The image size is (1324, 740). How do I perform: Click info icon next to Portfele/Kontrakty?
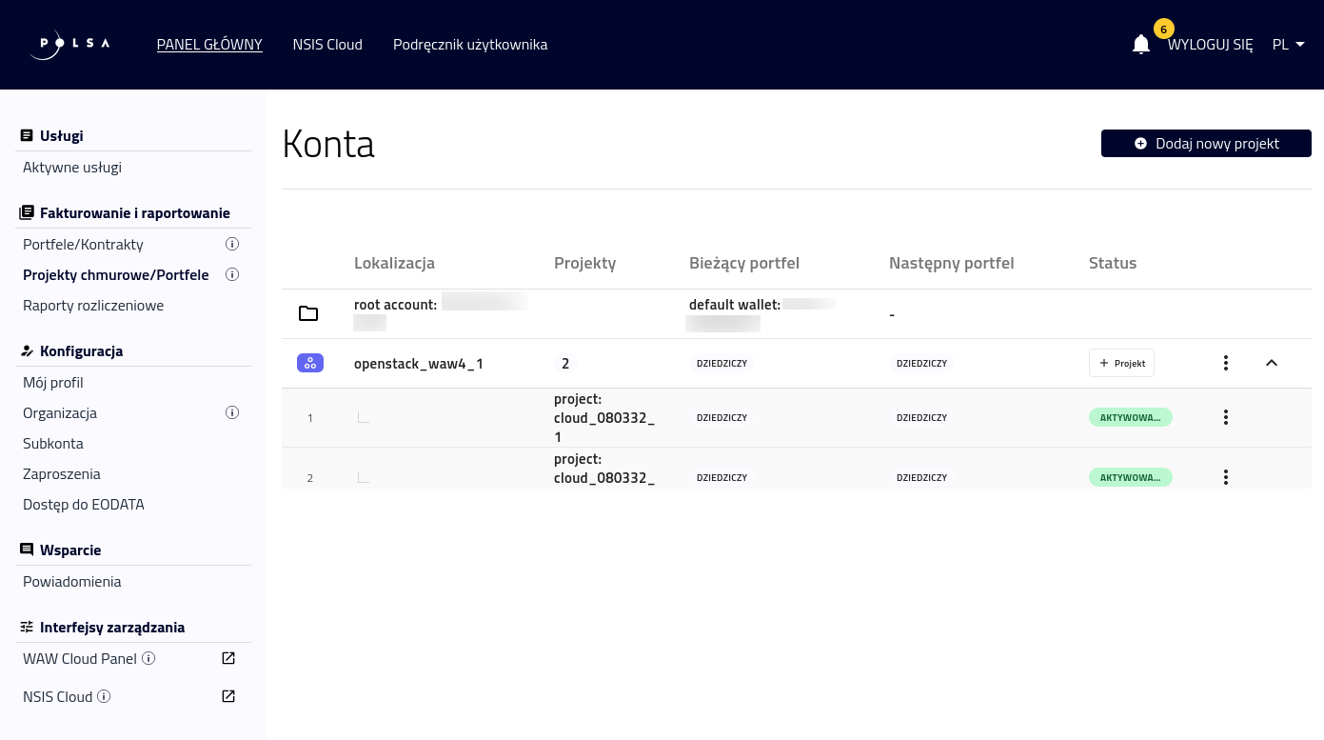(x=231, y=245)
